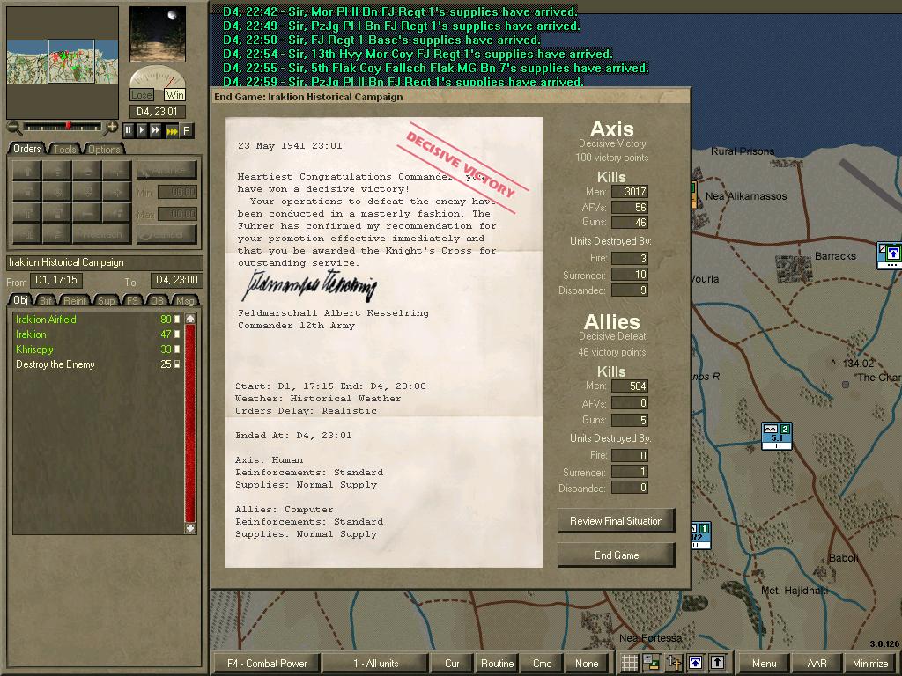Click the red objectives list scrollbar
The height and width of the screenshot is (676, 902).
[190, 423]
